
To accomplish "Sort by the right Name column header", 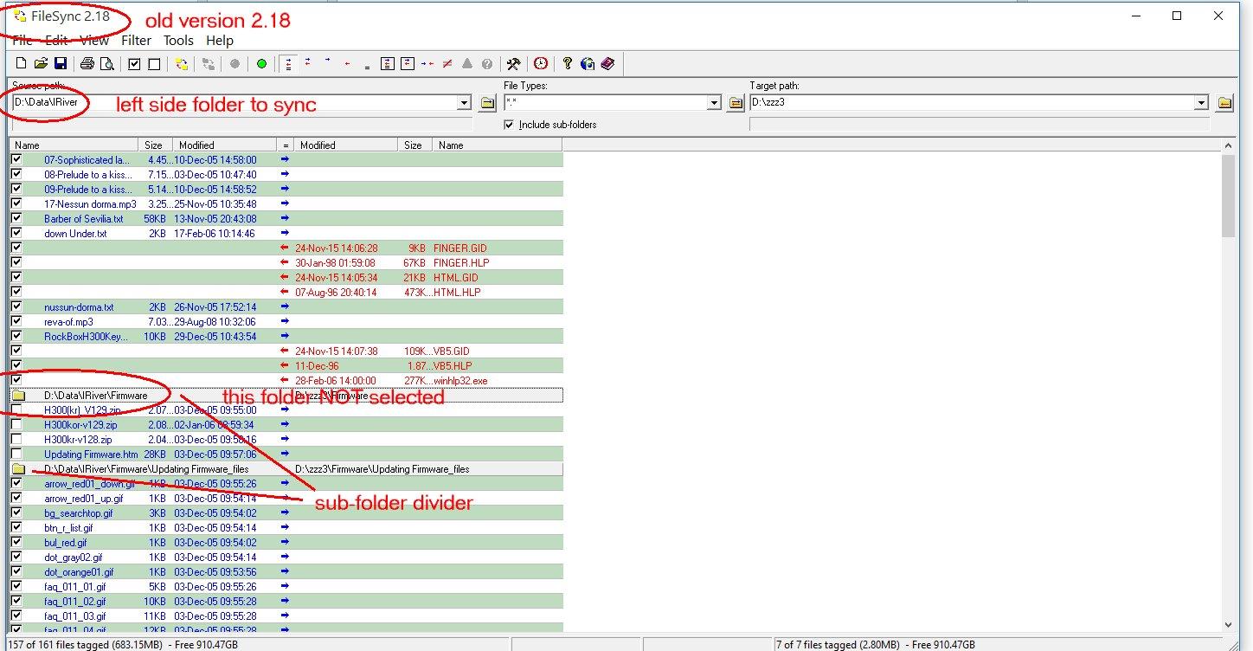I will 498,145.
